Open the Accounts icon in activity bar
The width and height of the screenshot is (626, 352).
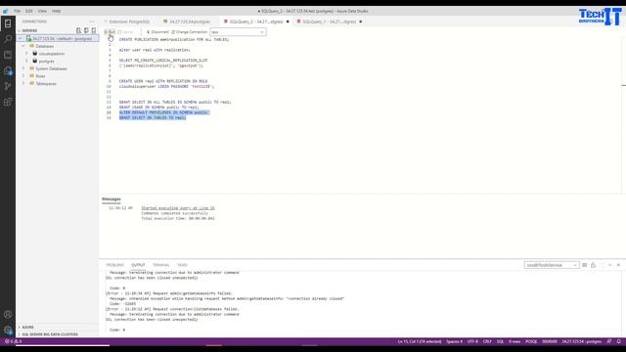click(8, 315)
